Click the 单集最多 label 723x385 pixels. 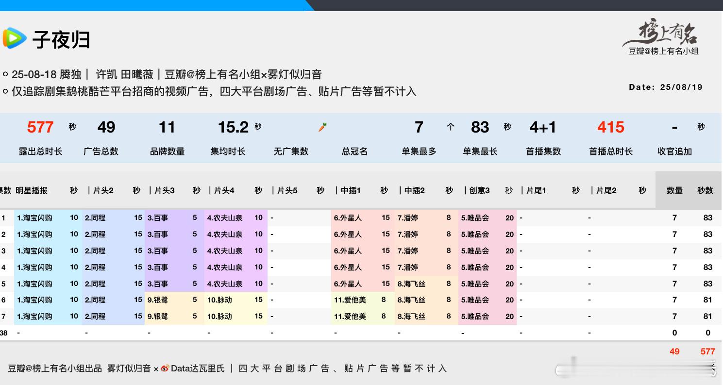tap(419, 151)
